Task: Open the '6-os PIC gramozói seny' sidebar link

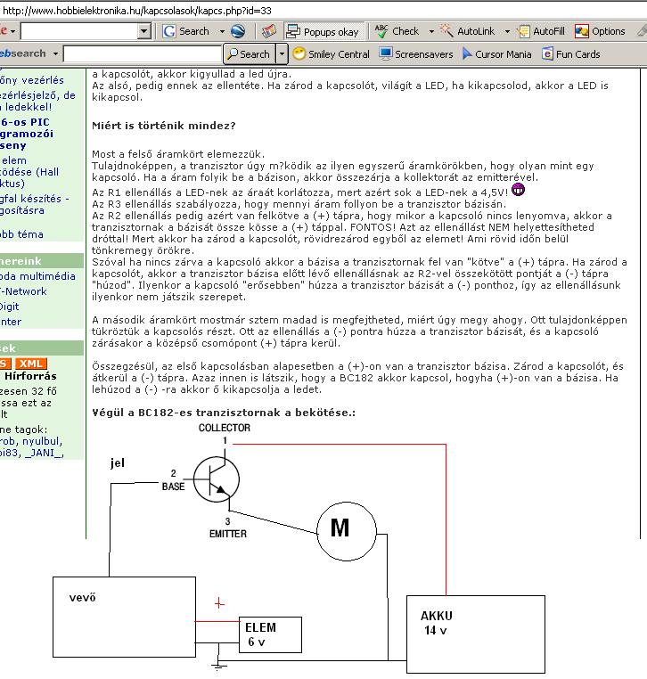Action: click(x=26, y=134)
